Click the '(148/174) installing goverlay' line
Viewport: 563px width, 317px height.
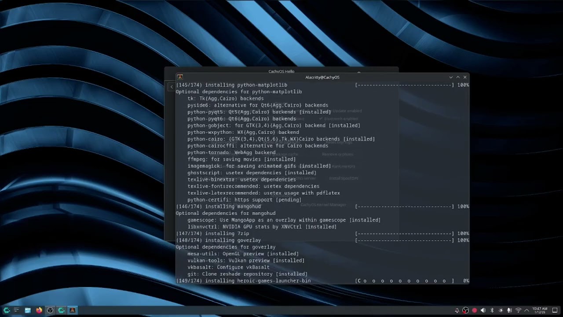[x=218, y=240]
